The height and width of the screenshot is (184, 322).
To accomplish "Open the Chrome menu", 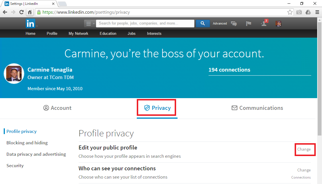I will pyautogui.click(x=317, y=12).
